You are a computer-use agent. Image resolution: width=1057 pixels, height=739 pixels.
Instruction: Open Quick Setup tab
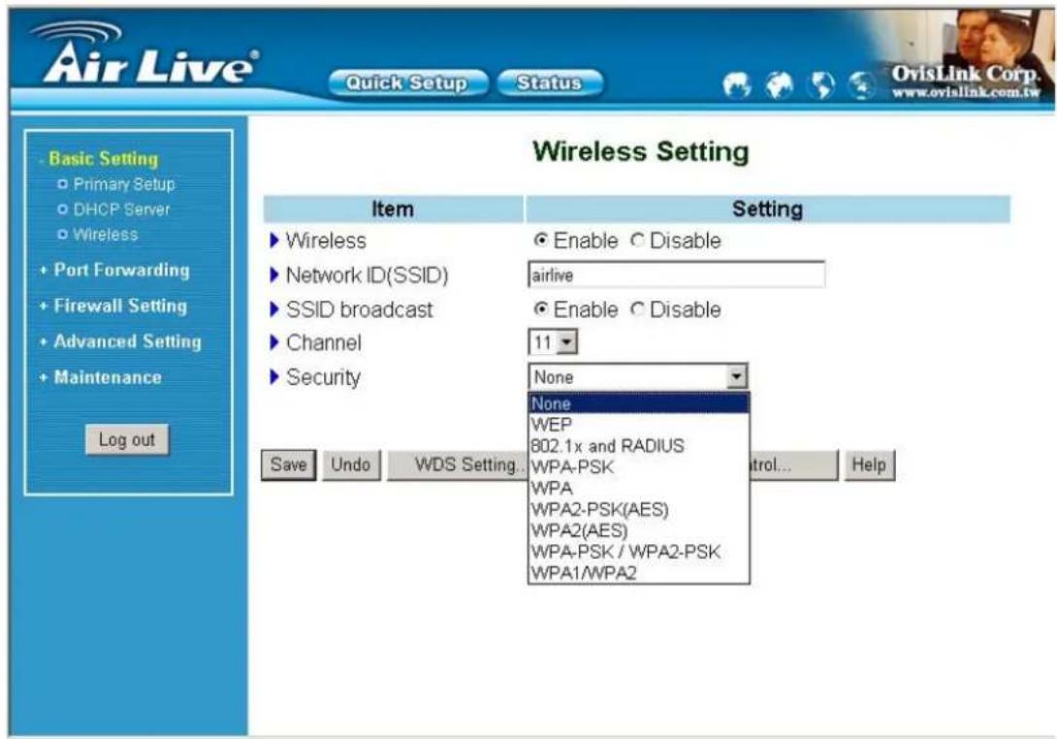click(x=407, y=83)
